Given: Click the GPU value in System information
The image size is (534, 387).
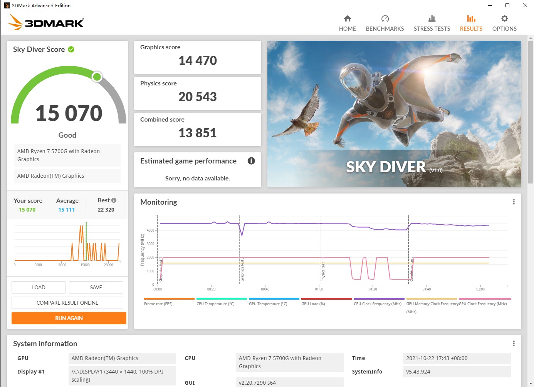Looking at the screenshot, I should 122,358.
